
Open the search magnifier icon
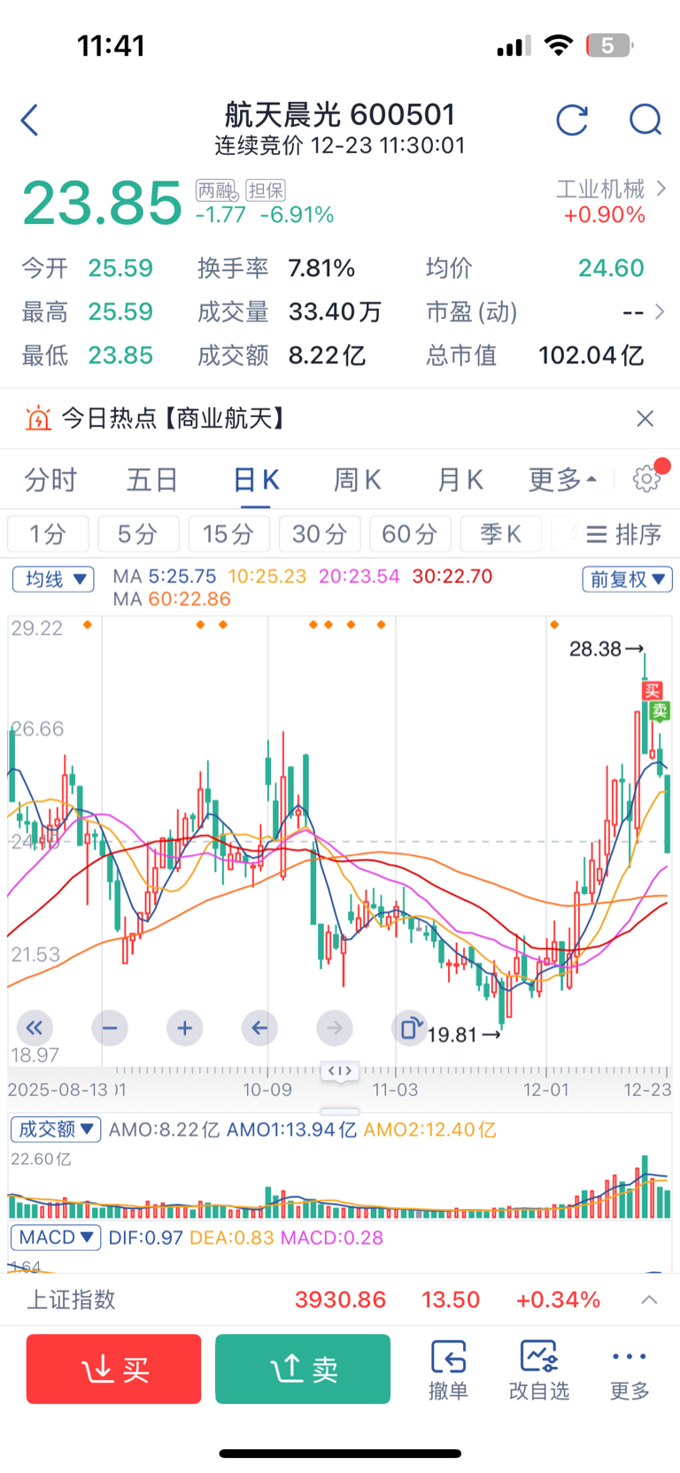coord(645,120)
